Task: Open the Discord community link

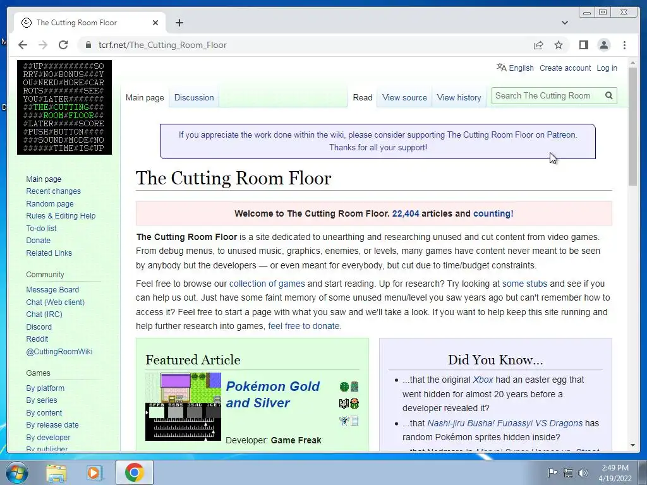Action: 39,327
